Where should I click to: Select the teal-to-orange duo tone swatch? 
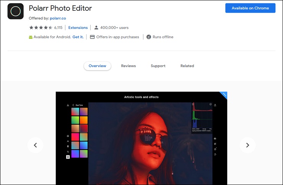click(x=84, y=137)
